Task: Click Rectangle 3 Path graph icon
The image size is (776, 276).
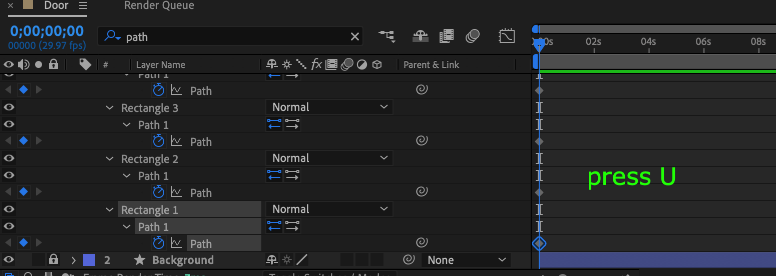Action: [176, 141]
